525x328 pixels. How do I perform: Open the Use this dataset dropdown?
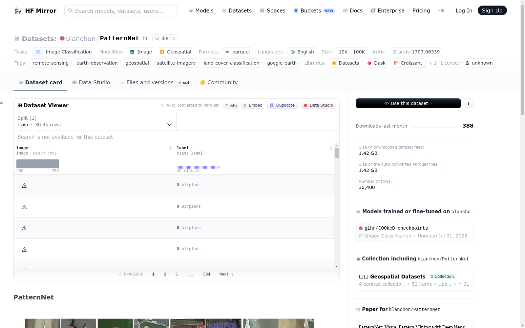pyautogui.click(x=408, y=103)
